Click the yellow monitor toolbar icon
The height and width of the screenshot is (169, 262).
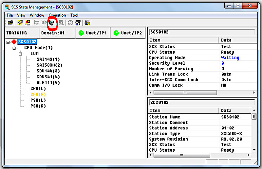[x=28, y=23]
